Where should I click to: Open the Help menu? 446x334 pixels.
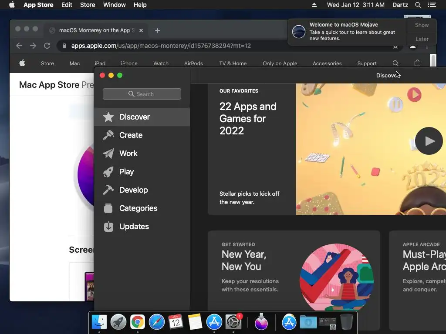[x=140, y=5]
